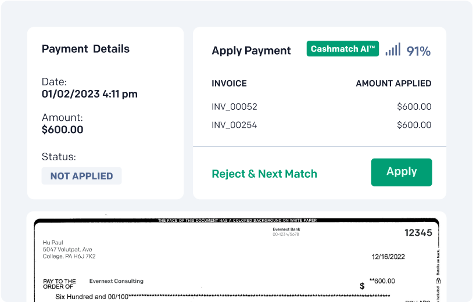Click the AMOUNT APPLIED column header
This screenshot has width=473, height=302.
point(393,83)
